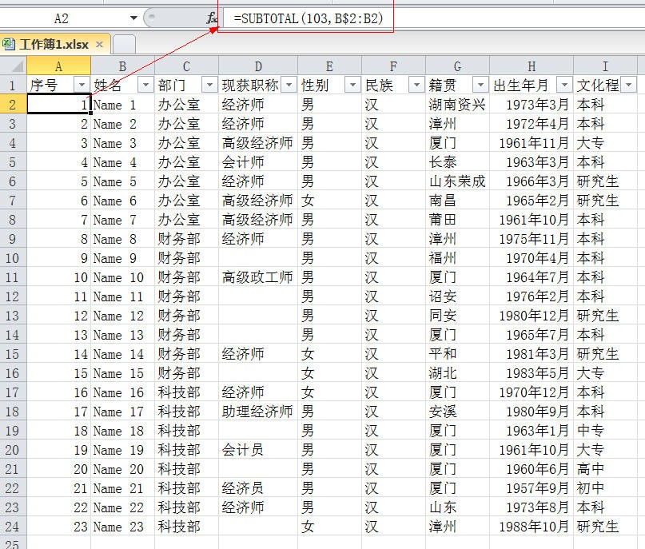Expand the 现获职称 filter dropdown
Viewport: 645px width, 549px height.
pos(289,86)
